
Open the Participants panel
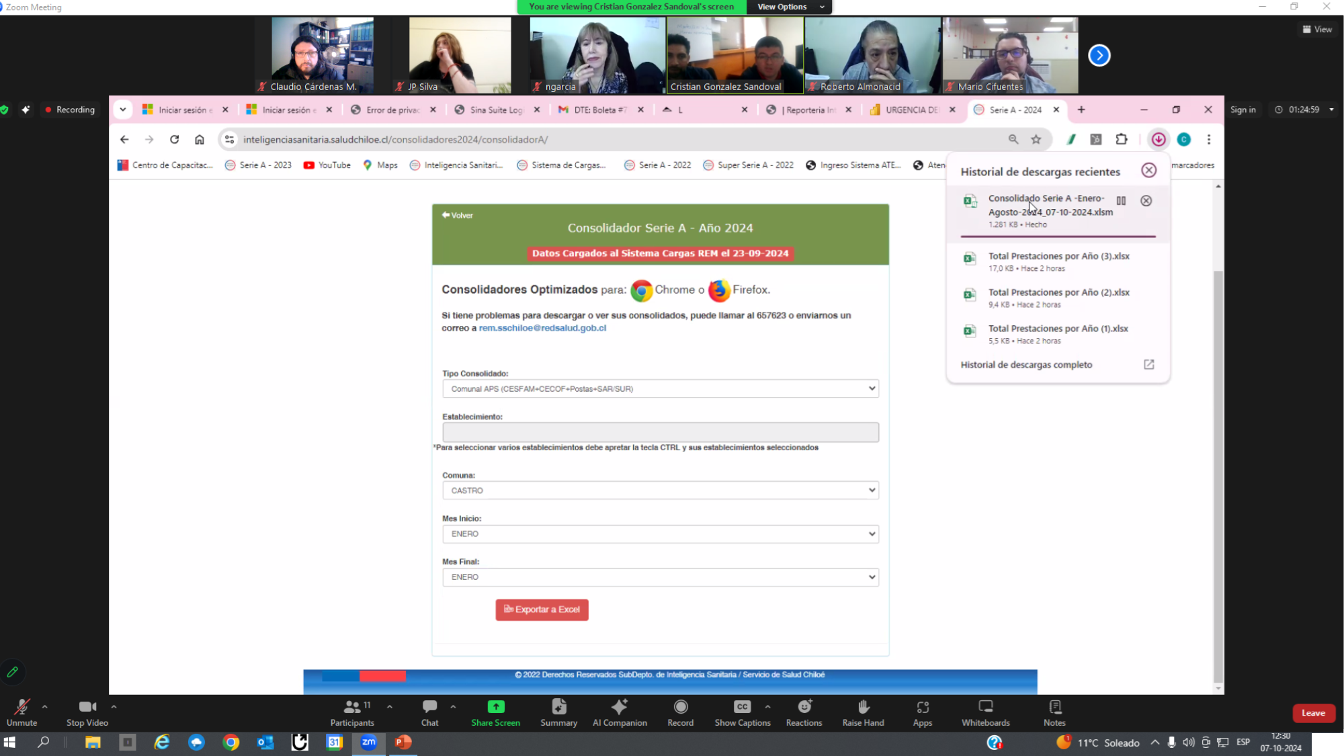pyautogui.click(x=352, y=712)
